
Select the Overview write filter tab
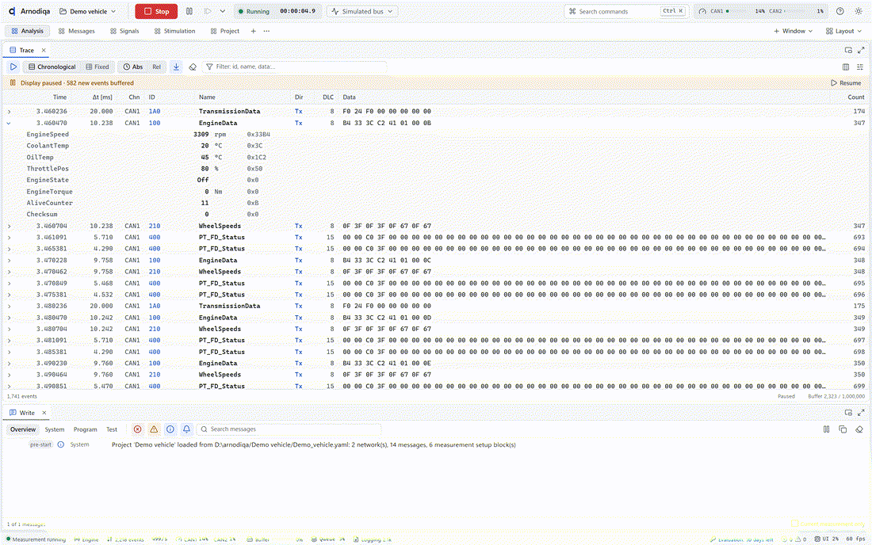[23, 429]
